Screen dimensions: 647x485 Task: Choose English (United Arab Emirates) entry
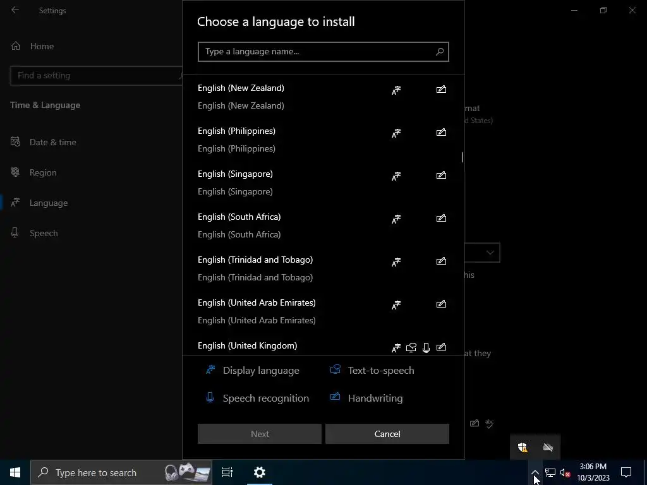click(x=323, y=311)
